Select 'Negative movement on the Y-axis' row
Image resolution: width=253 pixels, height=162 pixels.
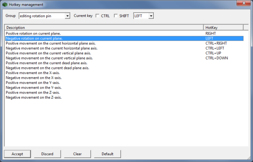(34, 88)
